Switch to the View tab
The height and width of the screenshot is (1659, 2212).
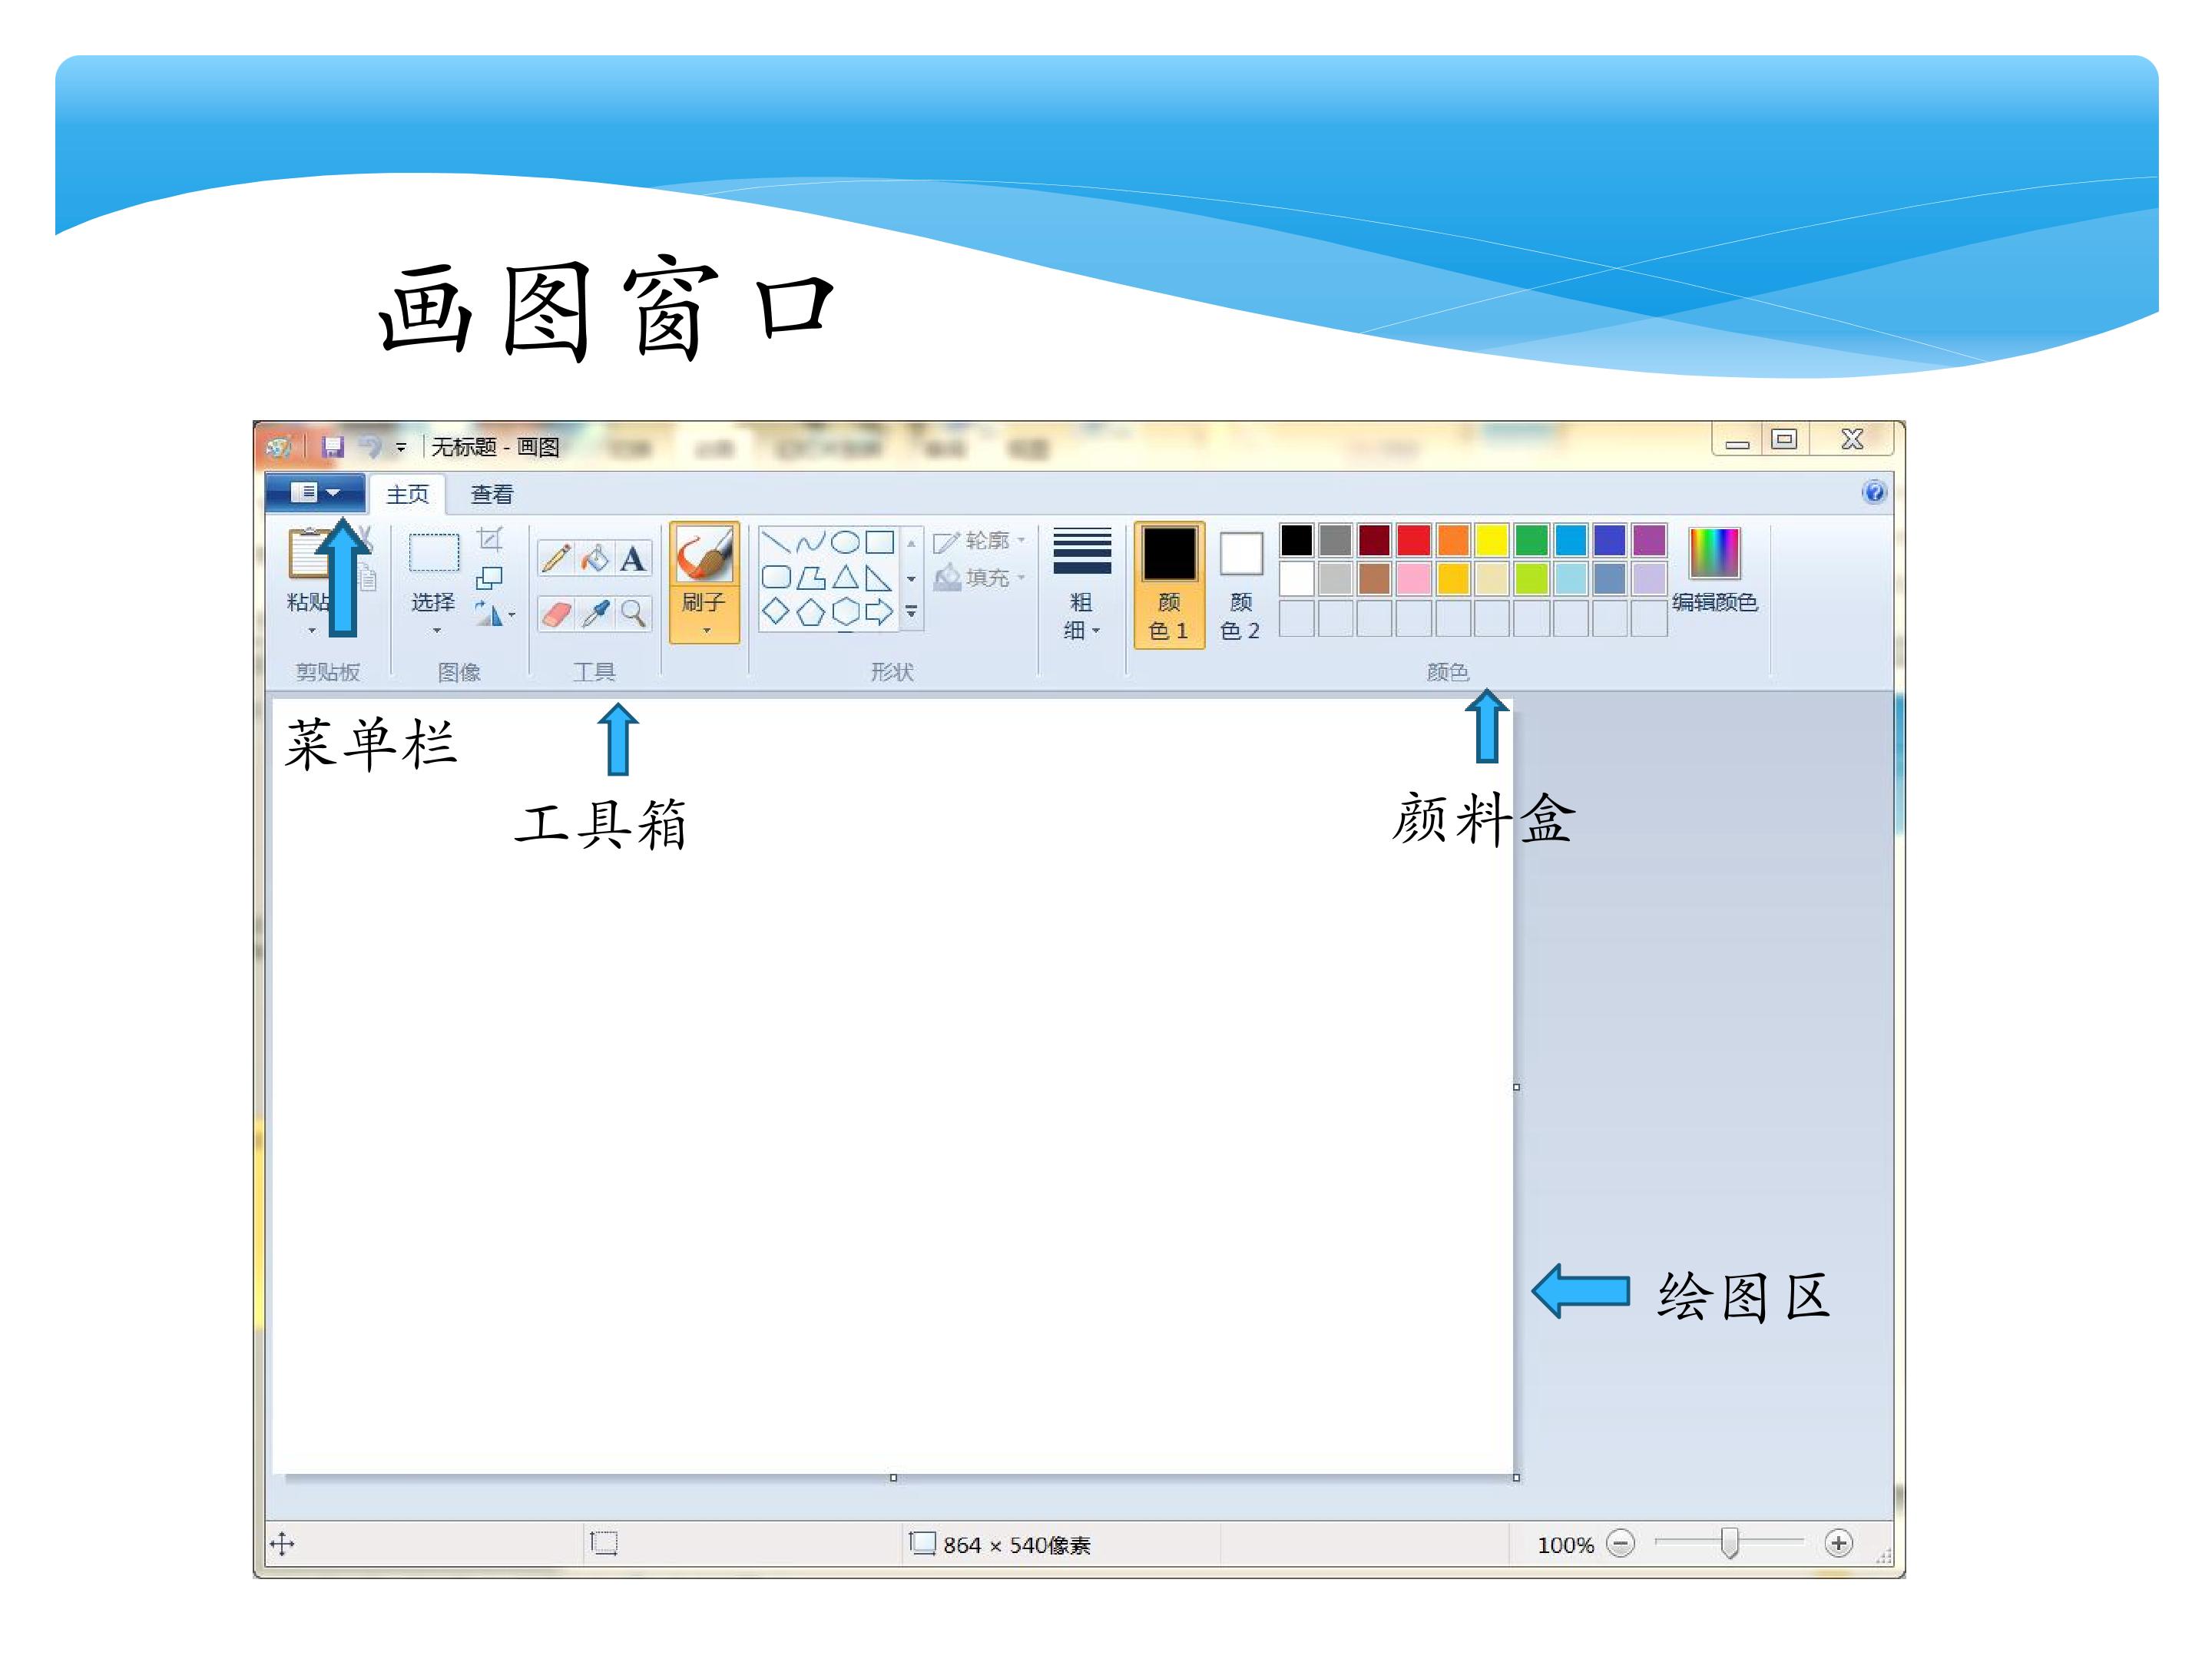tap(491, 494)
